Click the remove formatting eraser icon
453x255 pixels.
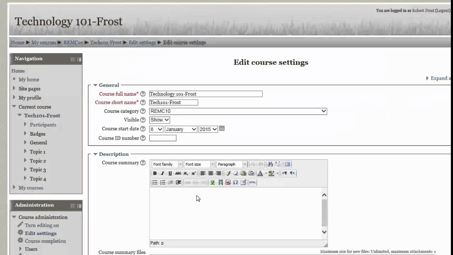235,173
